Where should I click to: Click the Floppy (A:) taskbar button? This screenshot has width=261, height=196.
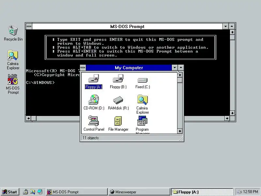(x=202, y=192)
